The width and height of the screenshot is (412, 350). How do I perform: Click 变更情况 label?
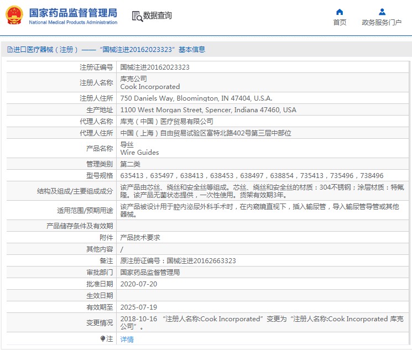[x=100, y=322]
